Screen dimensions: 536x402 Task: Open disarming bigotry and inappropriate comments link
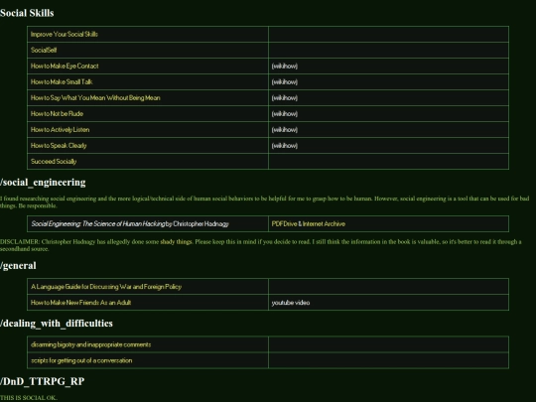(91, 344)
